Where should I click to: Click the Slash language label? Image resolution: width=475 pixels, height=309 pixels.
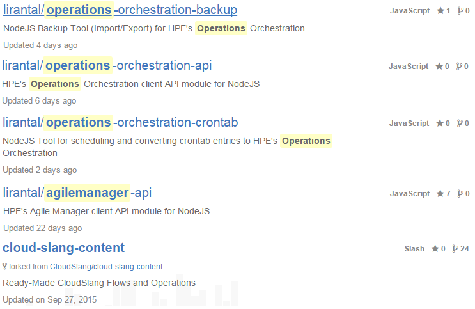[x=414, y=249]
